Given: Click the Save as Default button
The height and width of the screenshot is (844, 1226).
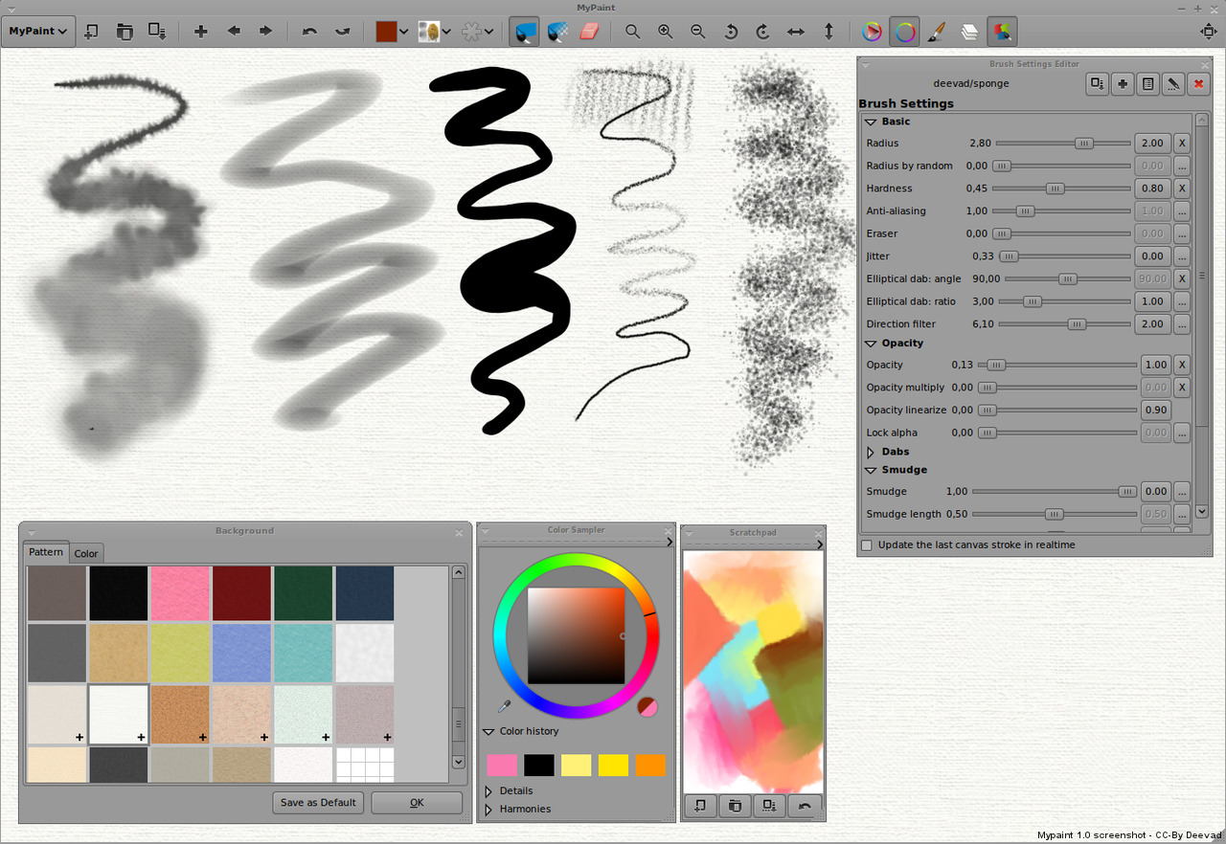Looking at the screenshot, I should [x=317, y=803].
